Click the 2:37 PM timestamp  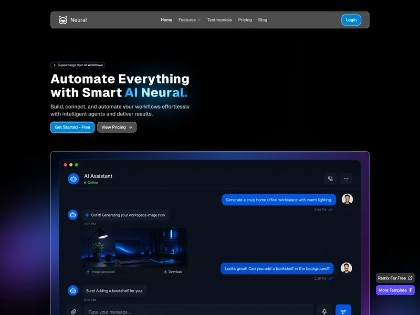coord(90,300)
